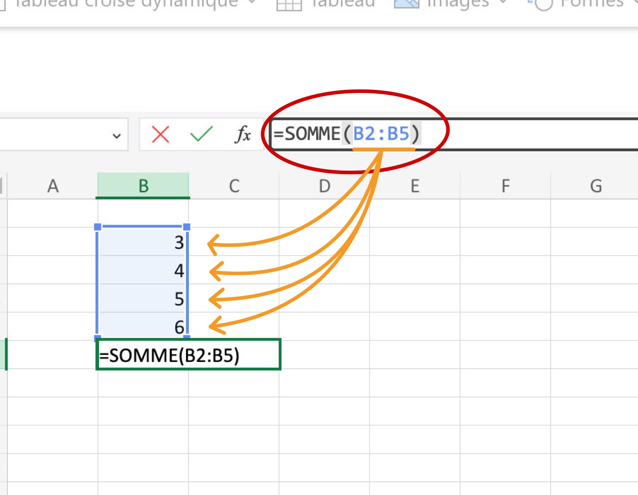Screen dimensions: 638x495
Task: Click inside the formula bar =SOMME(B2:B5)
Action: click(x=454, y=134)
